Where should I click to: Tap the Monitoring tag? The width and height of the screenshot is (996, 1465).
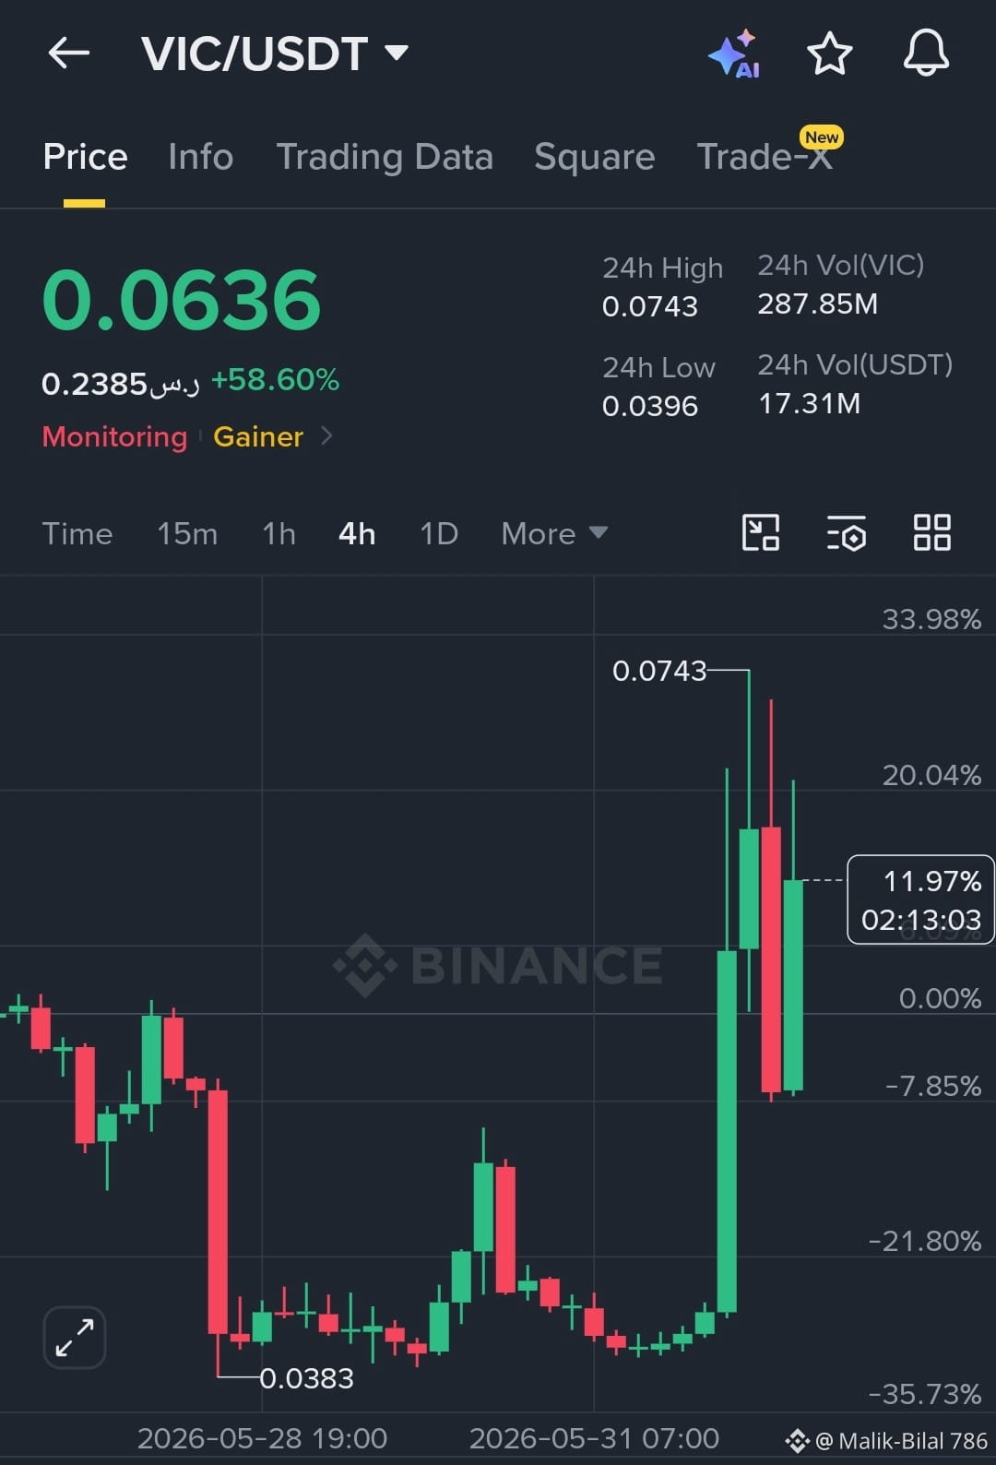[114, 436]
